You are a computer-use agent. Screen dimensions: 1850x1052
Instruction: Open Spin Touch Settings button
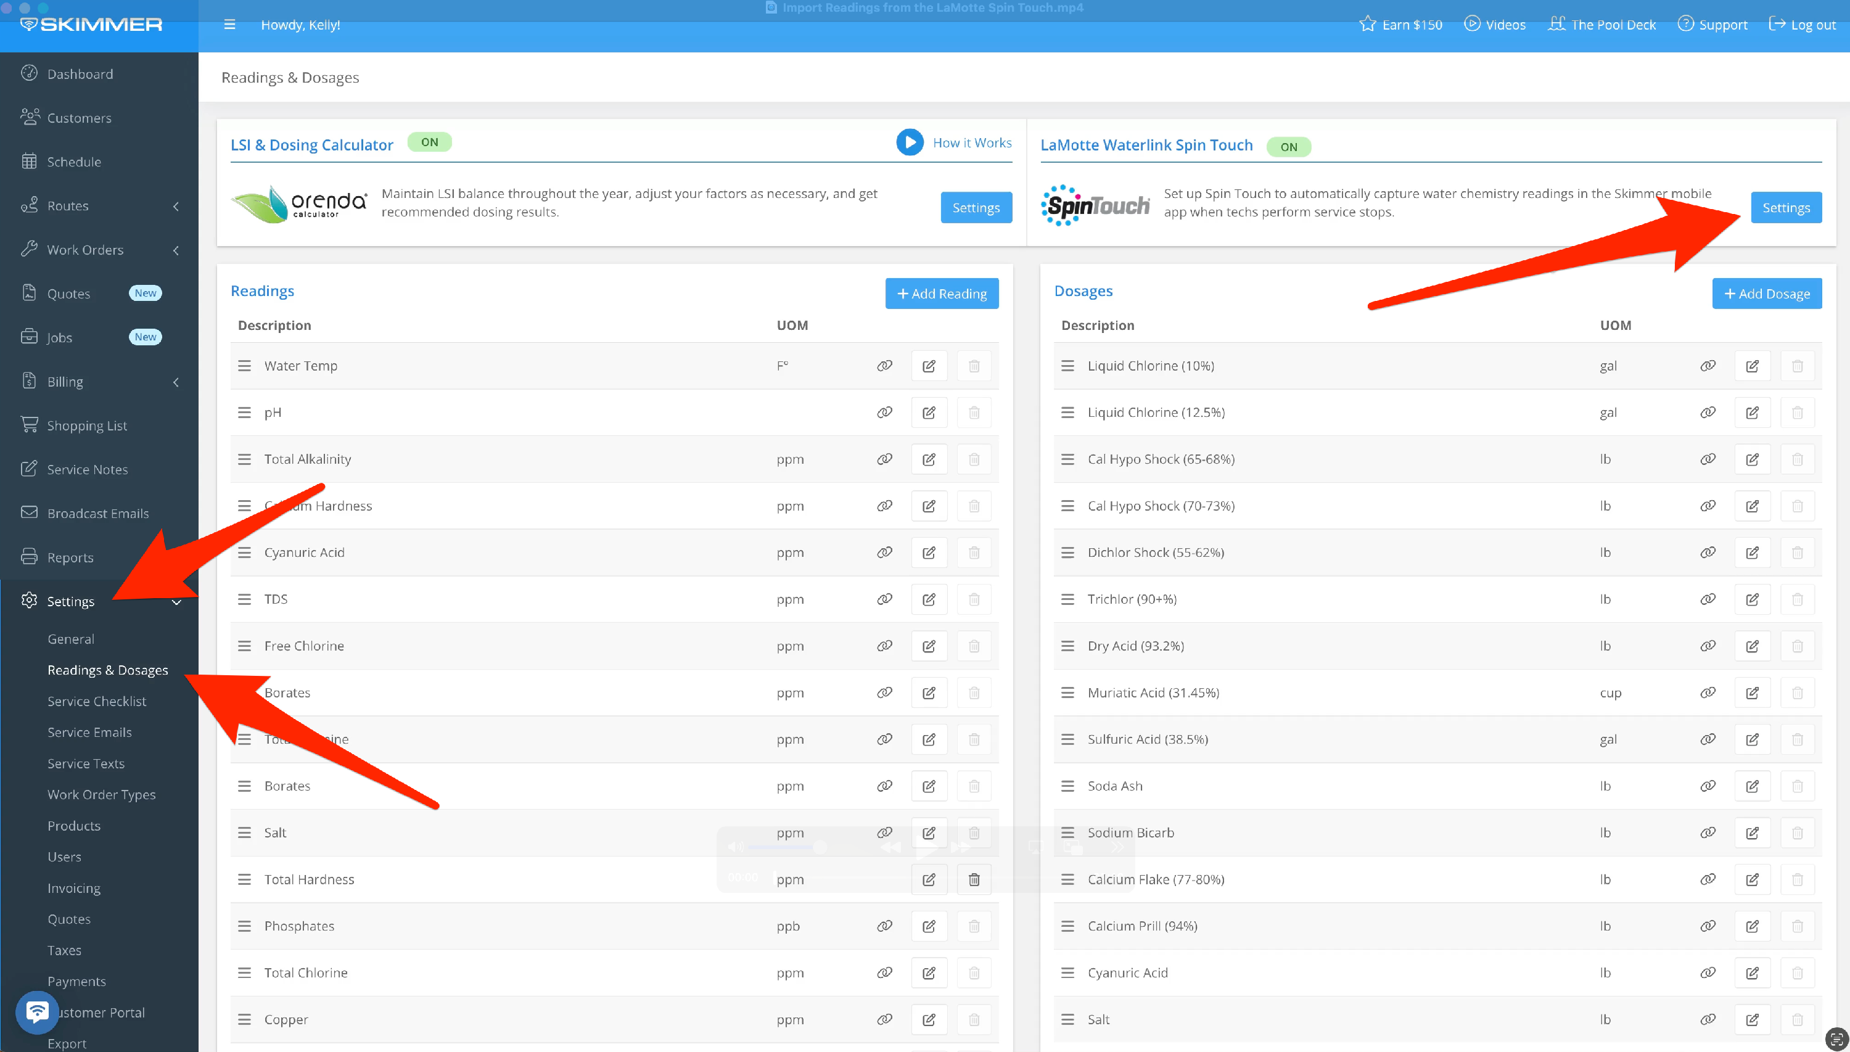point(1785,208)
